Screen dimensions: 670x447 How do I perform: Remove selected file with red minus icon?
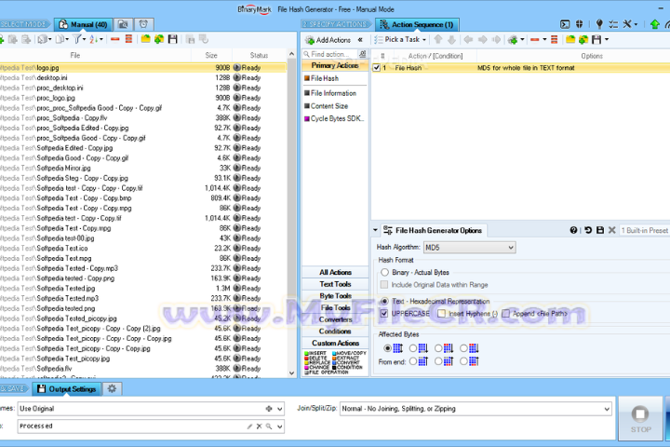pyautogui.click(x=115, y=39)
